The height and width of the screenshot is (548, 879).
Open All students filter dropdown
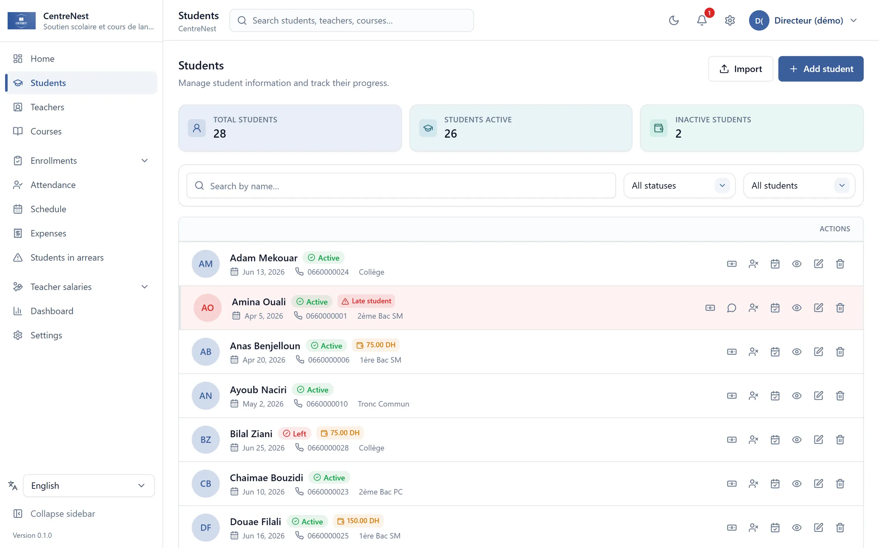799,186
